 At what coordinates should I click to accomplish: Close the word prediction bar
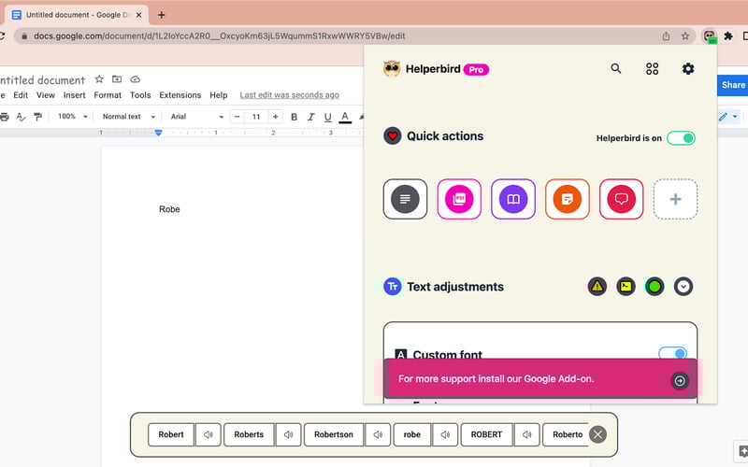coord(597,434)
